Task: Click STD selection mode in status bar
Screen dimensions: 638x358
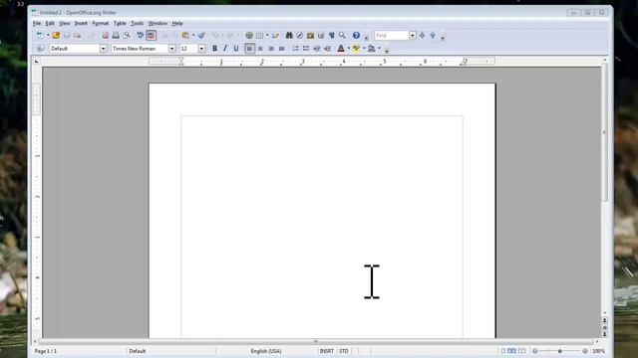Action: (344, 351)
